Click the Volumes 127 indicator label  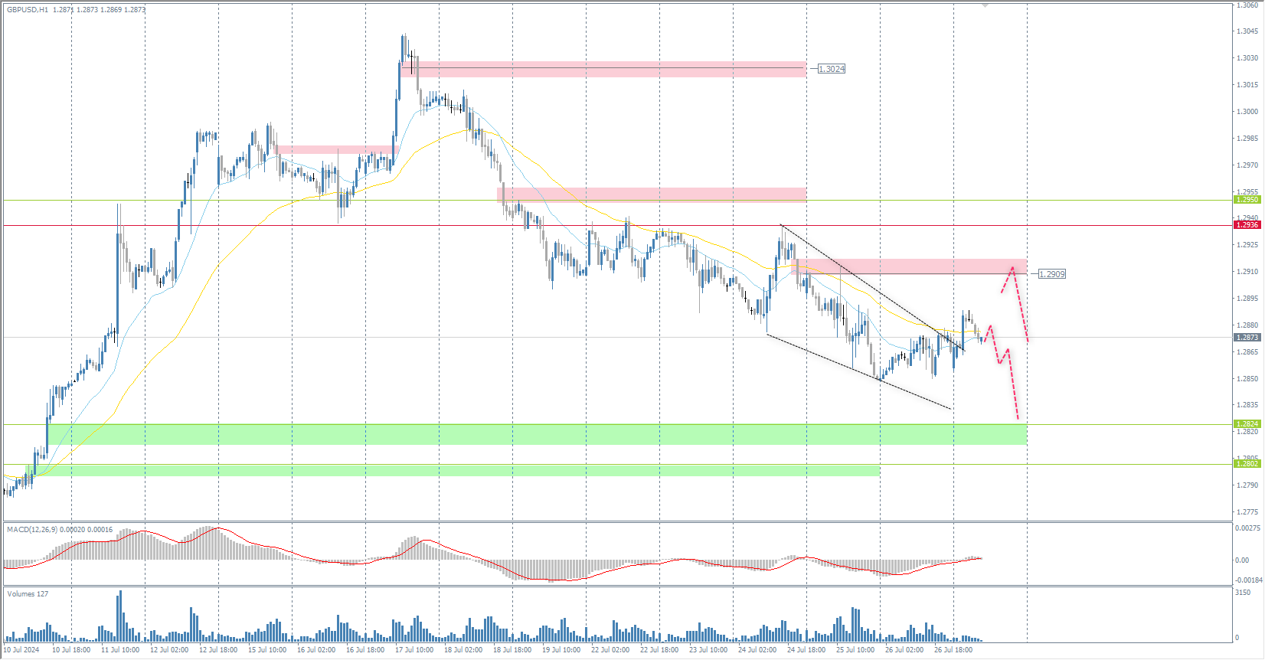pos(28,594)
